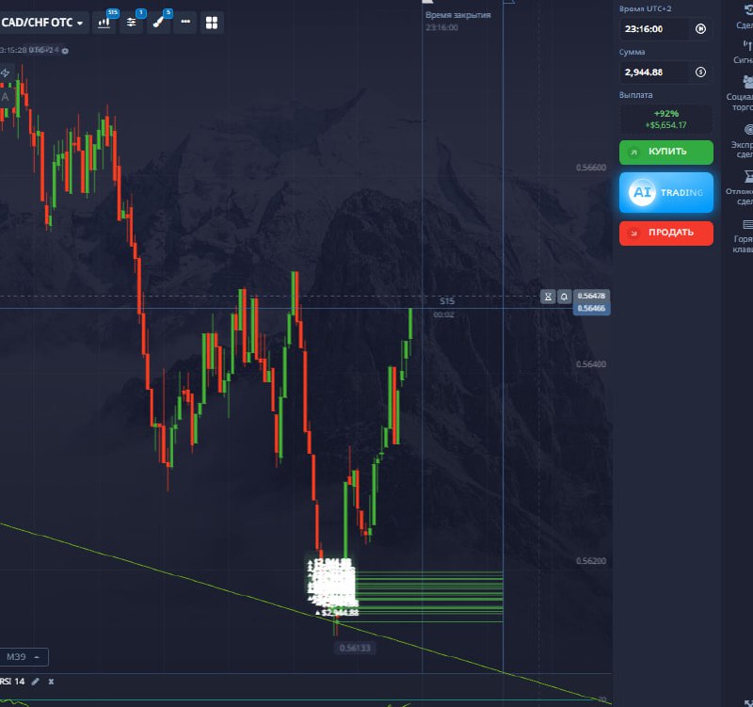Toggle the eye icon beside chart time
Viewport: 753px width, 707px height.
click(65, 50)
